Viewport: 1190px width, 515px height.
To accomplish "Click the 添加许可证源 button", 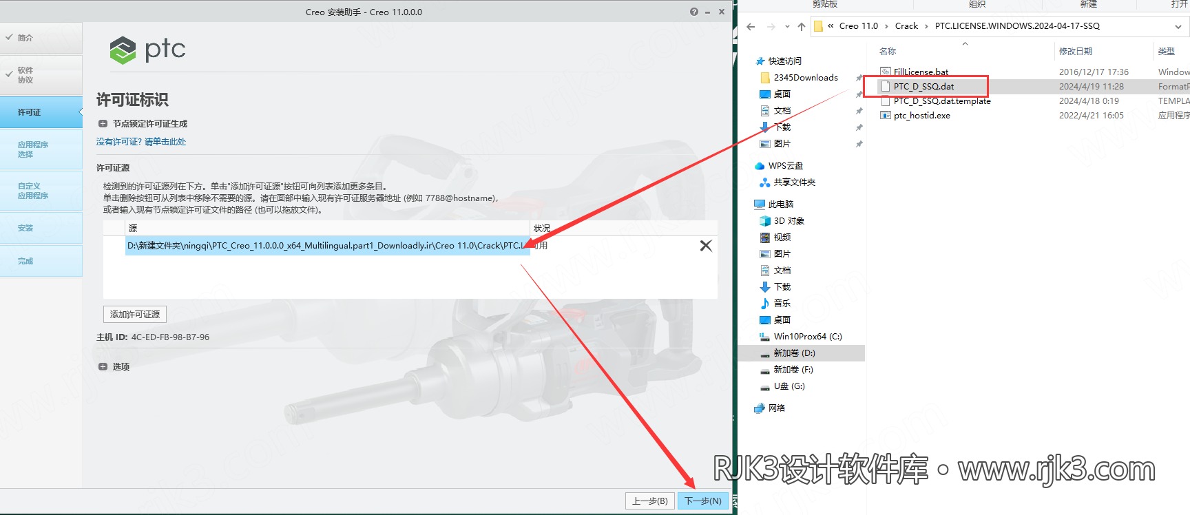I will pyautogui.click(x=135, y=315).
